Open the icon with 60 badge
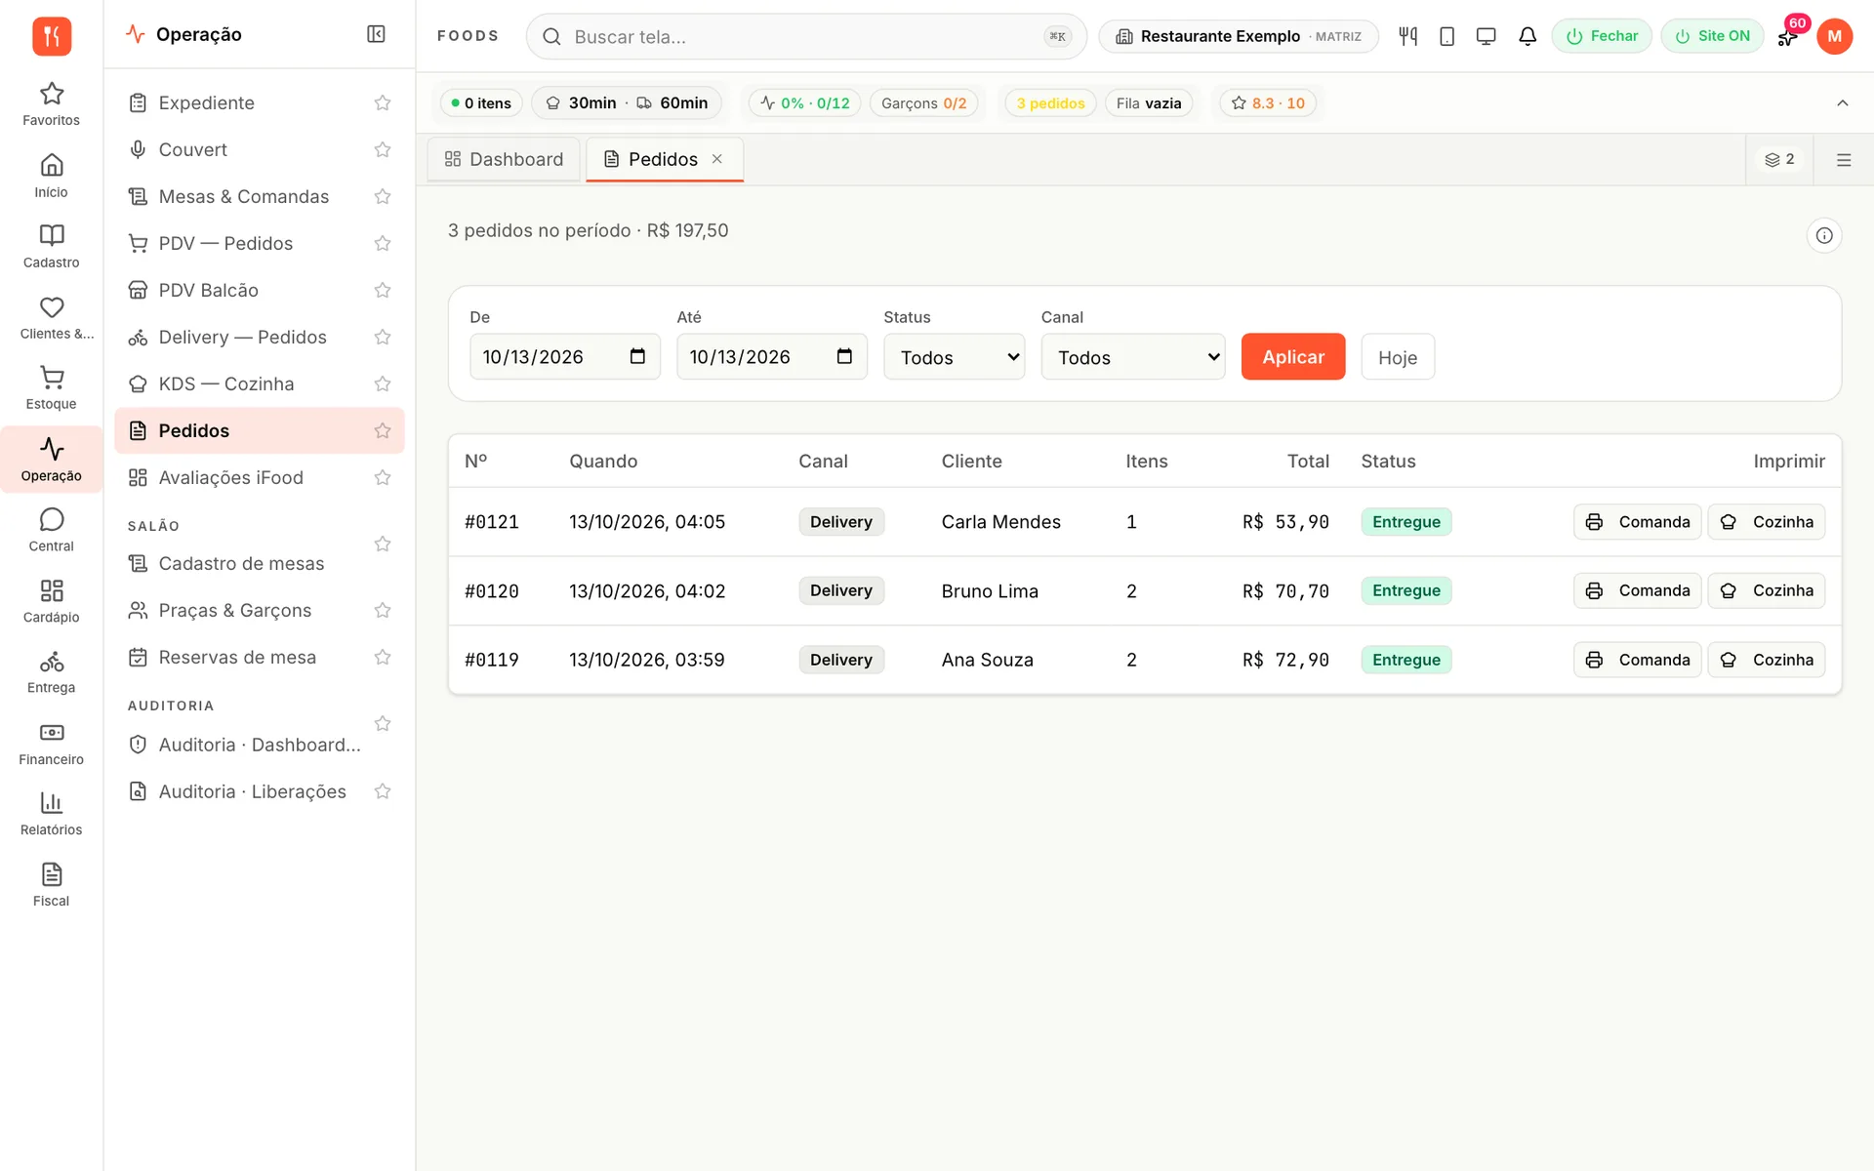 click(x=1789, y=36)
